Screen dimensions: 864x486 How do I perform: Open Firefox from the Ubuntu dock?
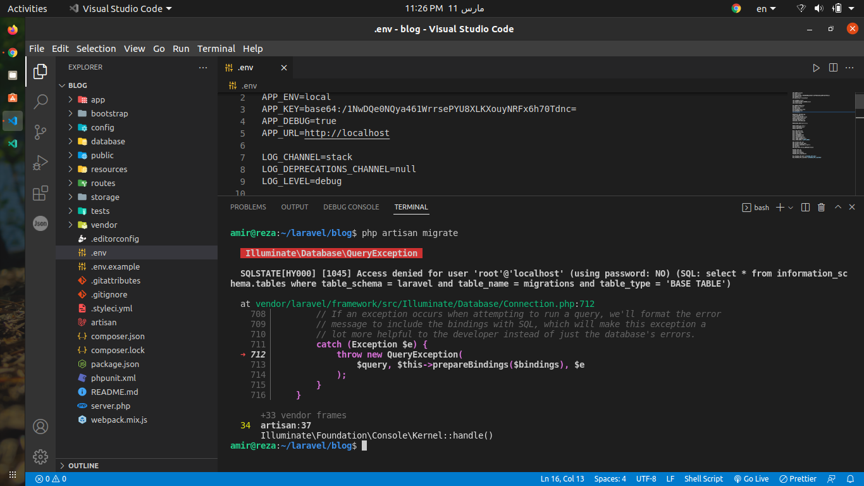point(13,30)
